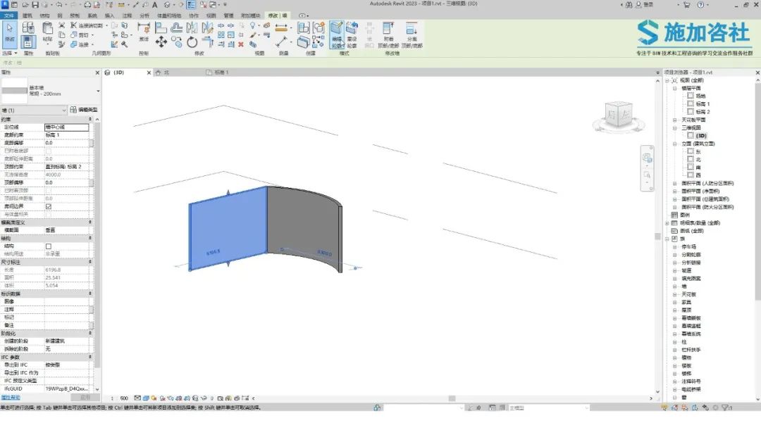Viewport: 761px width, 428px height.
Task: Open the wall type selector dropdown
Action: (97, 90)
